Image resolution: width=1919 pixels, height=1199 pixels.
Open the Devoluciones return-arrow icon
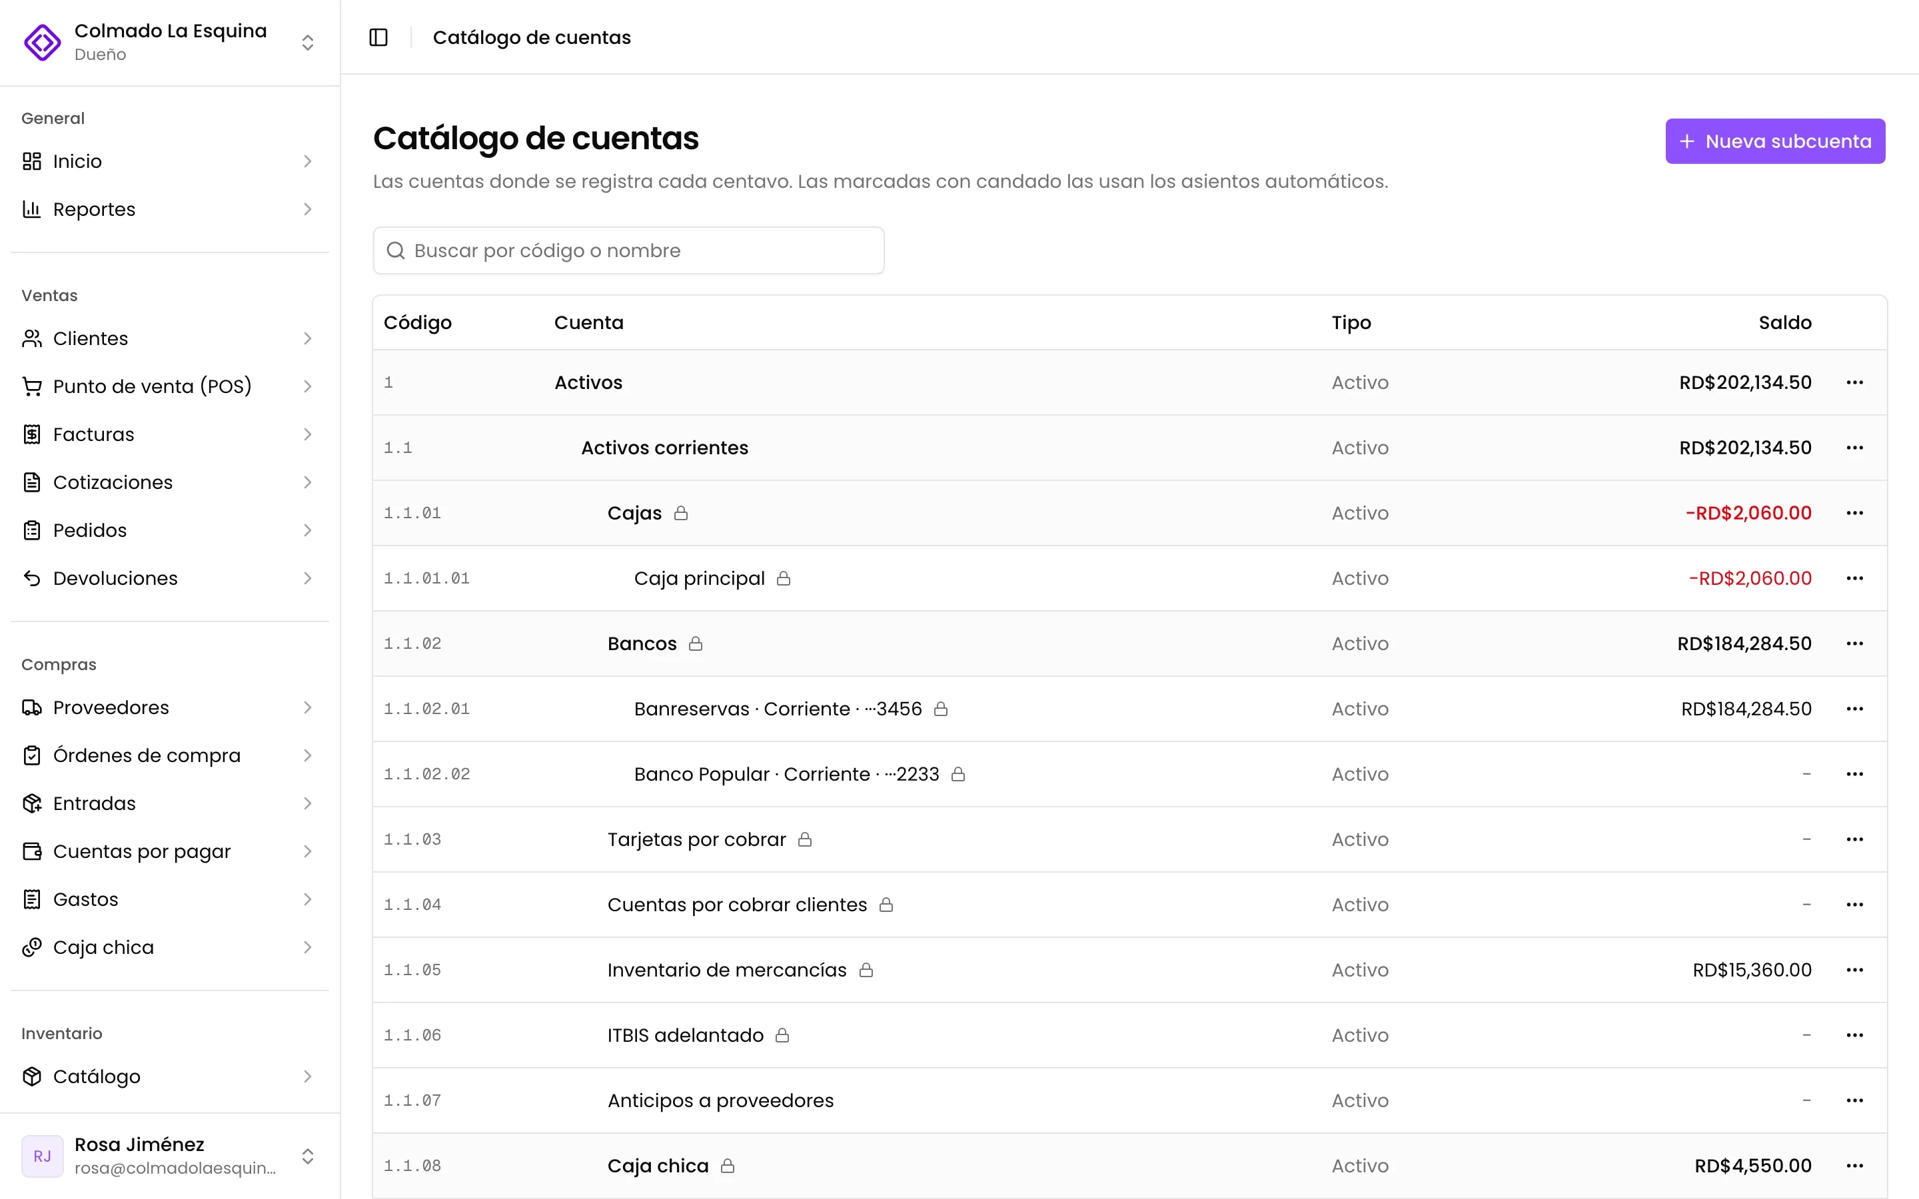32,578
